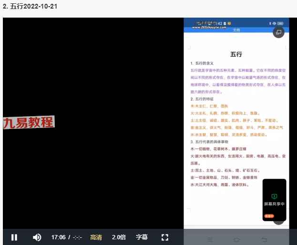The height and width of the screenshot is (245, 297).
Task: Click the 五行 document heading
Action: pyautogui.click(x=236, y=54)
